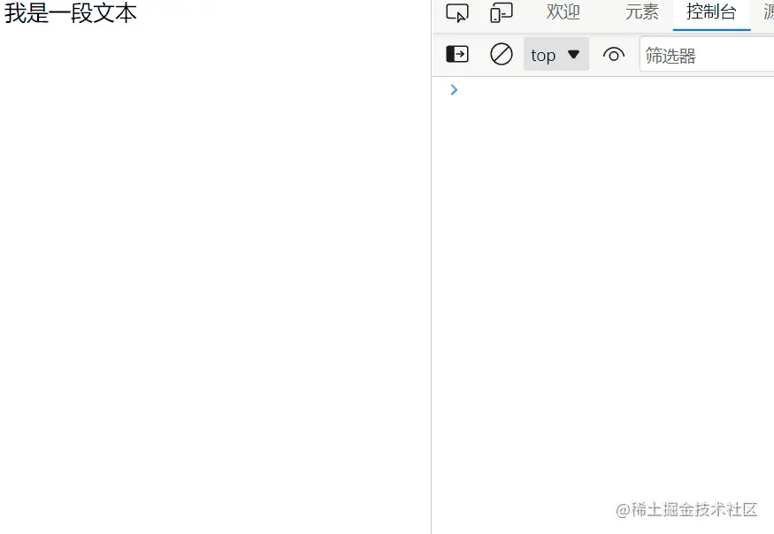The width and height of the screenshot is (774, 534).
Task: Open the top context dropdown
Action: point(556,54)
